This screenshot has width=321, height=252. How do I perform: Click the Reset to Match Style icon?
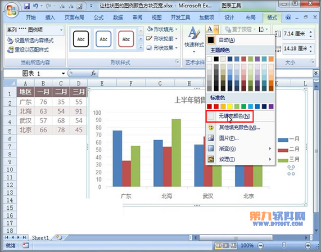10,49
